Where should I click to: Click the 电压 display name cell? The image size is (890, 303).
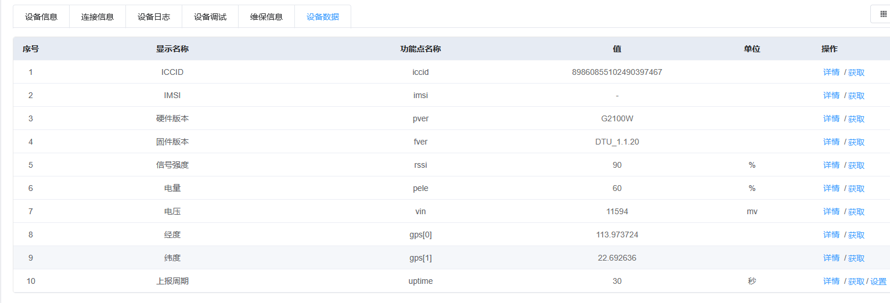coord(172,211)
